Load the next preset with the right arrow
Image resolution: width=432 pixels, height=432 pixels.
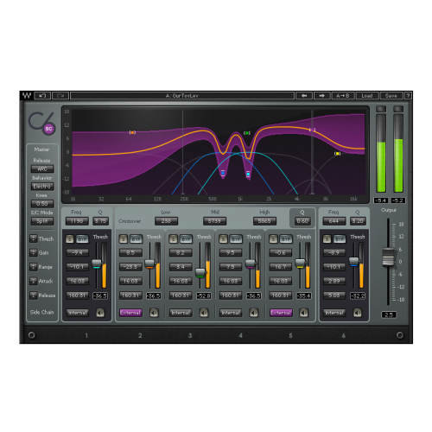tap(322, 96)
